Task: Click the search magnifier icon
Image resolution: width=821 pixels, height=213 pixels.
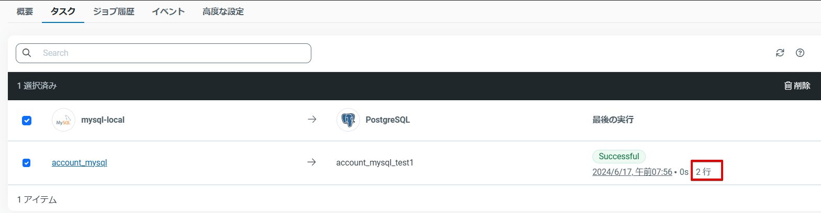Action: point(27,53)
